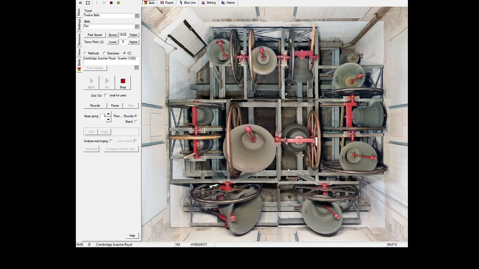Screen dimensions: 479x269
Task: Click the red stop icon in top toolbar
Action: (111, 3)
